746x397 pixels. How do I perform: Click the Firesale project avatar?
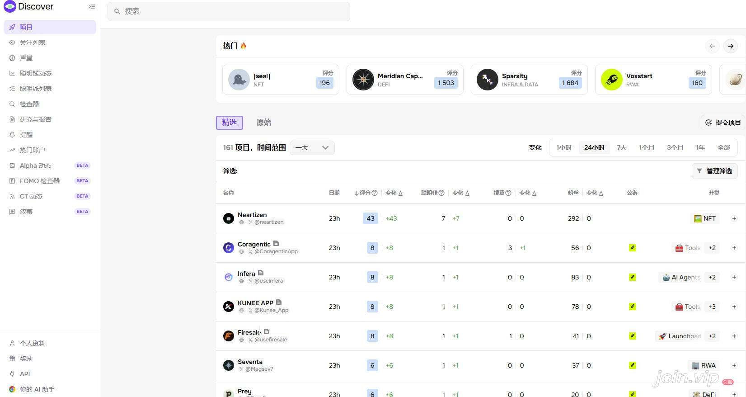pyautogui.click(x=229, y=336)
